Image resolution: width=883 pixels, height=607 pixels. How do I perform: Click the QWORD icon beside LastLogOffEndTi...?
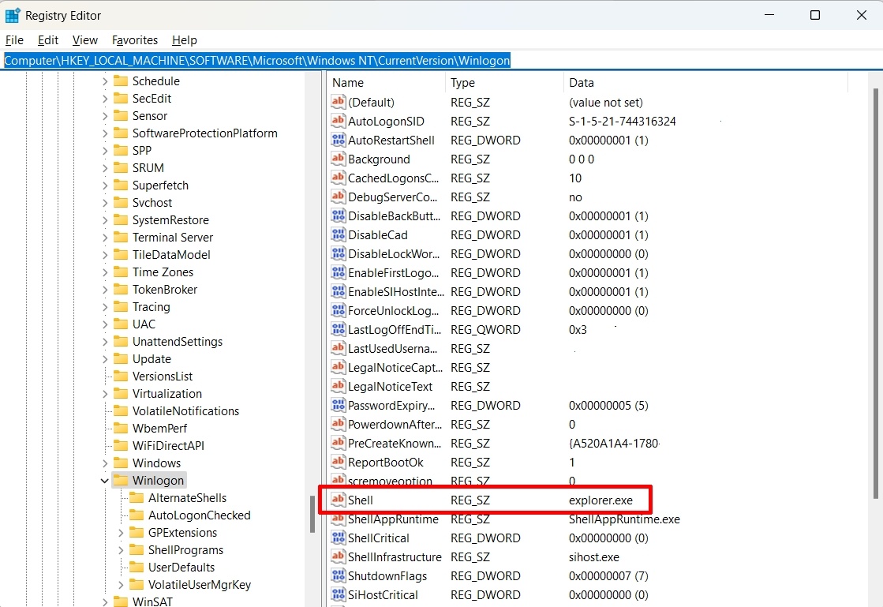338,329
